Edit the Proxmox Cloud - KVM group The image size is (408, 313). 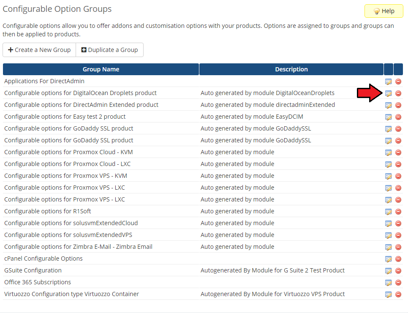(389, 152)
